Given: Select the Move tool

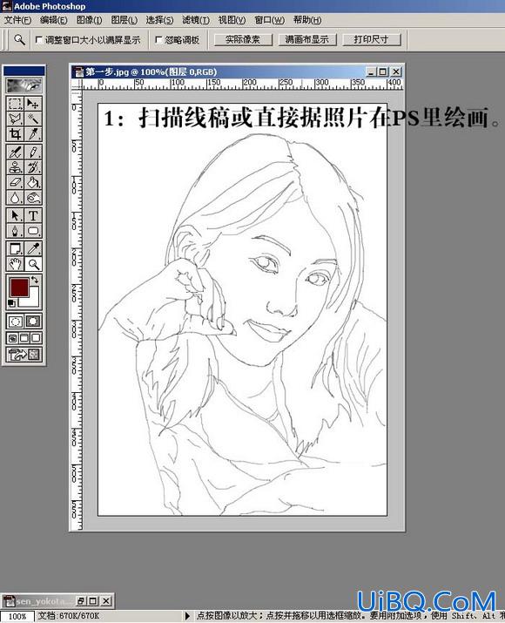Looking at the screenshot, I should pyautogui.click(x=33, y=104).
